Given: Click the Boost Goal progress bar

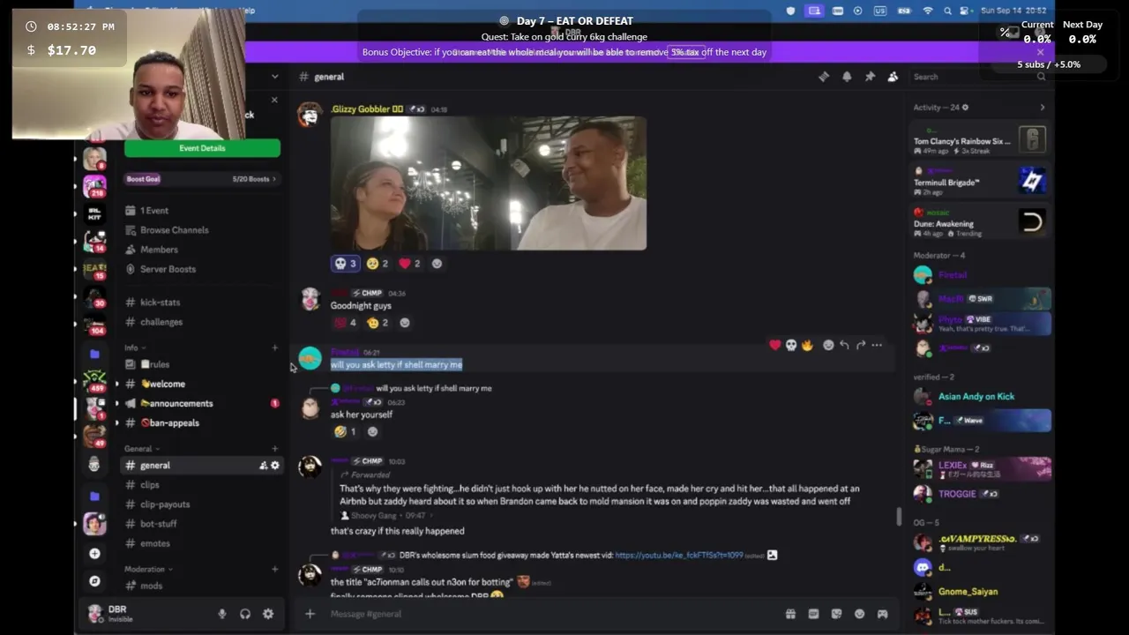Looking at the screenshot, I should tap(201, 179).
